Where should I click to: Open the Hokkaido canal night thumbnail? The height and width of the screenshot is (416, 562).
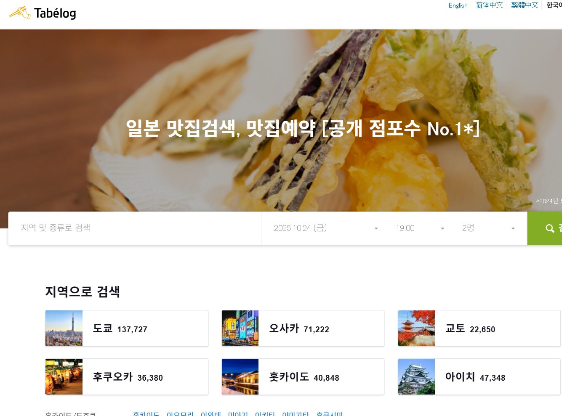[240, 377]
